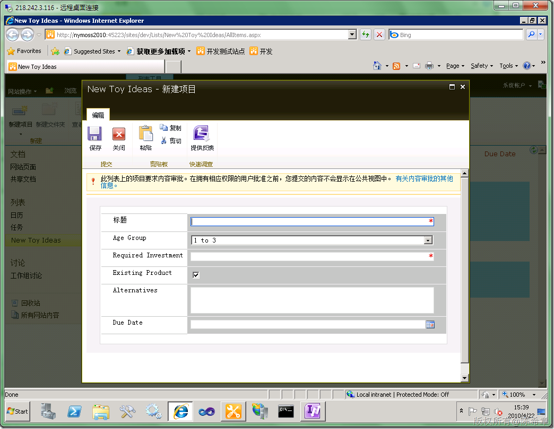The height and width of the screenshot is (429, 554).
Task: Click the taskbar clock 15:39
Action: coord(521,407)
